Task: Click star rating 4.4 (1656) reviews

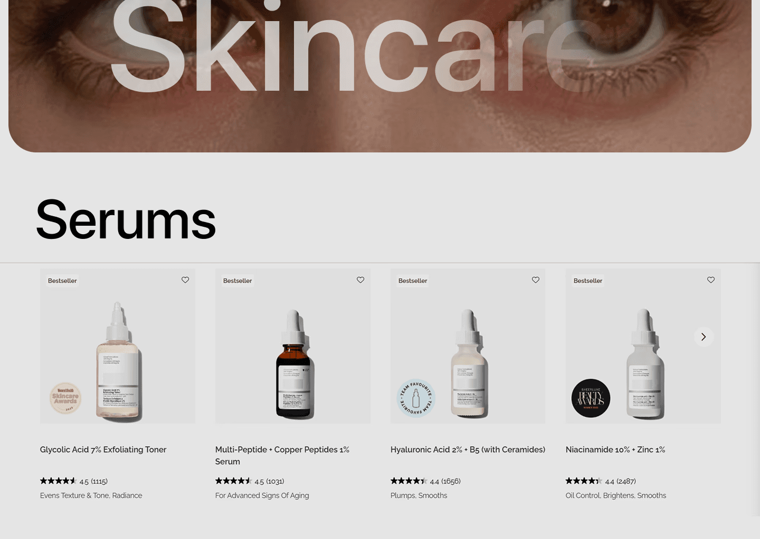Action: (425, 481)
